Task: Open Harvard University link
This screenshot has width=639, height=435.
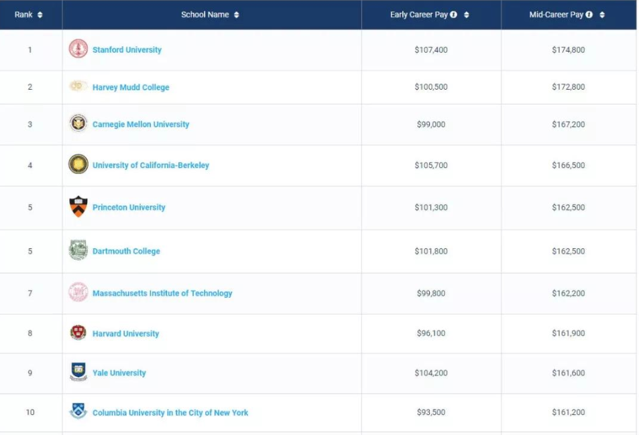Action: [x=125, y=333]
